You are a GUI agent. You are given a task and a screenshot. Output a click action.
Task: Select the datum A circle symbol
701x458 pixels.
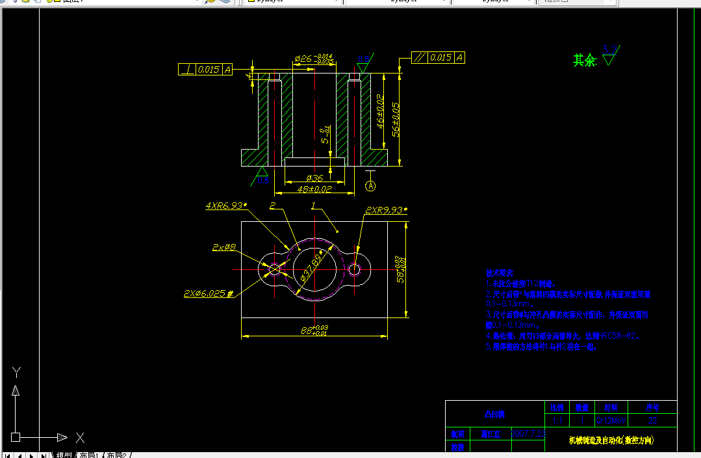click(370, 186)
